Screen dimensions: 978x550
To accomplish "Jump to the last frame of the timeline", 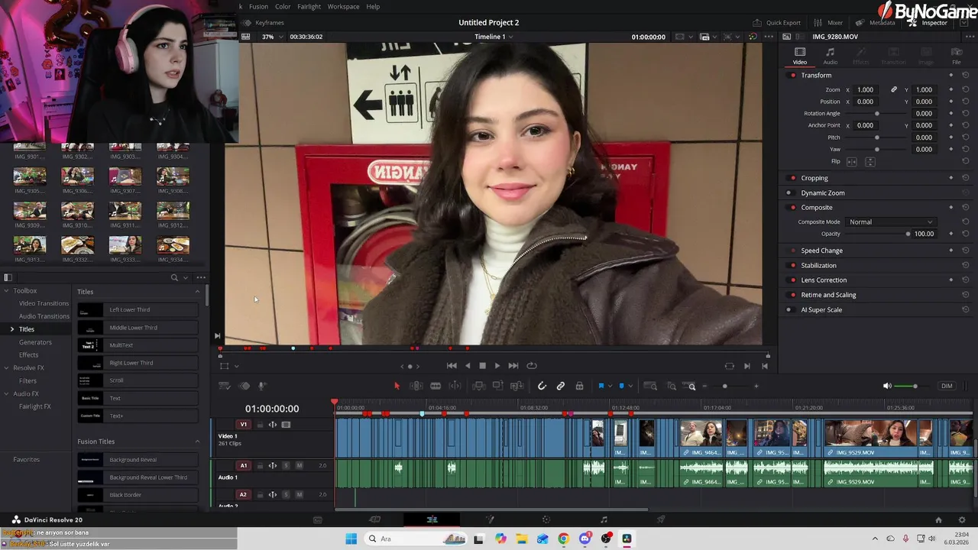I will [x=513, y=366].
